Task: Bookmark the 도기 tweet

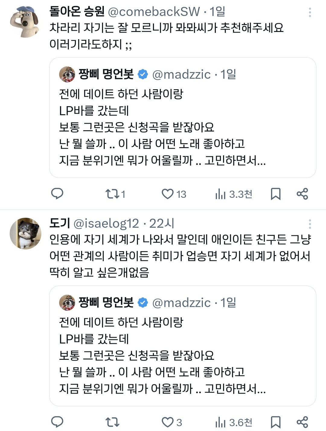Action: 275,422
